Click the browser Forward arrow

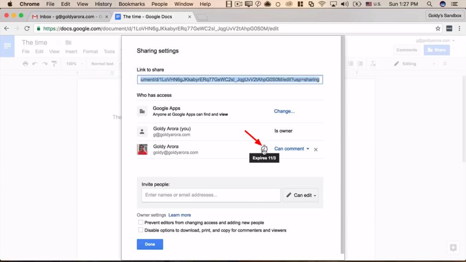point(17,29)
